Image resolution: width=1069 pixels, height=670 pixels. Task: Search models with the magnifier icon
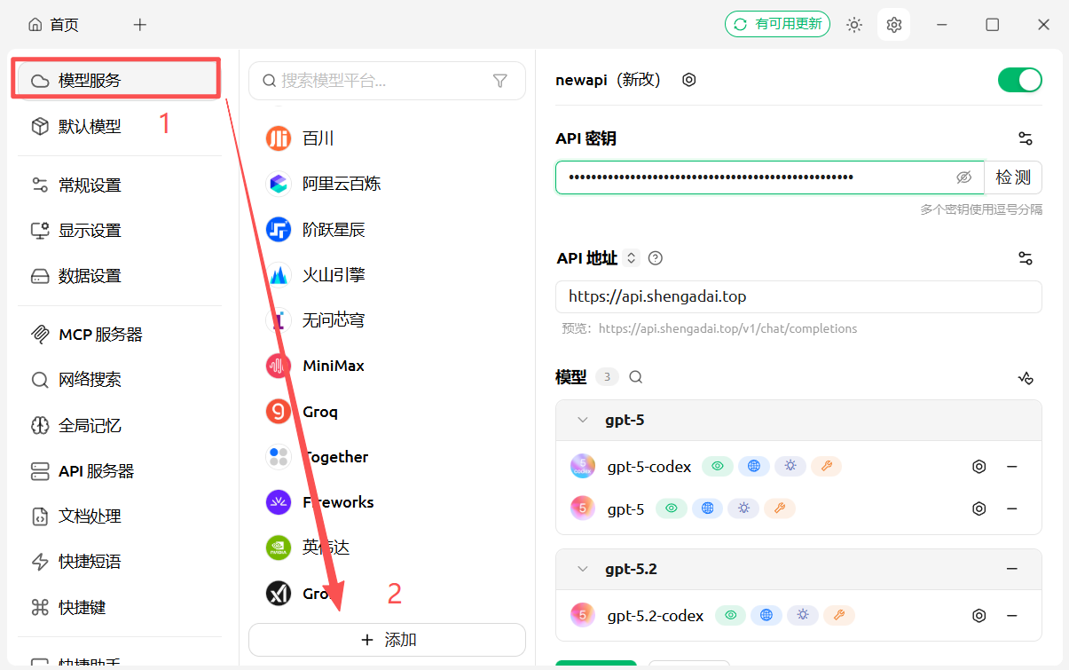coord(635,377)
